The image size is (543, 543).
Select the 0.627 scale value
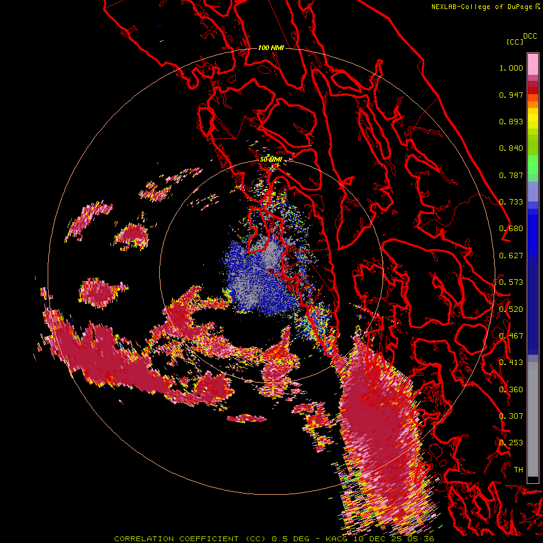tap(511, 256)
